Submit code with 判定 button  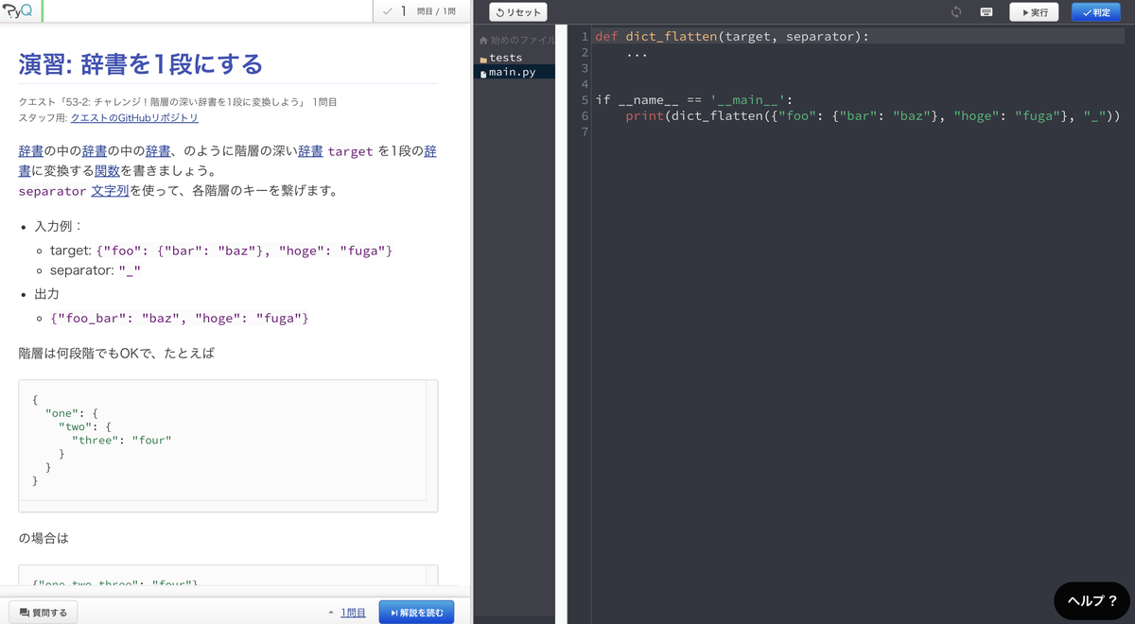pos(1095,12)
